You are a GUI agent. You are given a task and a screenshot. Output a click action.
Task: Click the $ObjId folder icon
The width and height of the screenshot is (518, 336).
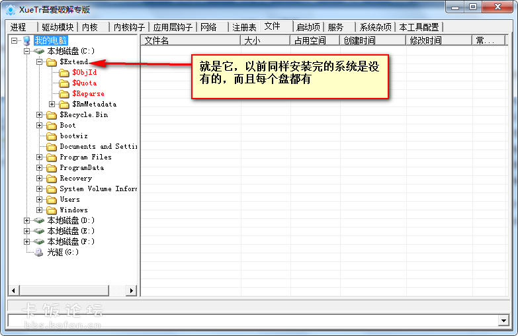(64, 73)
